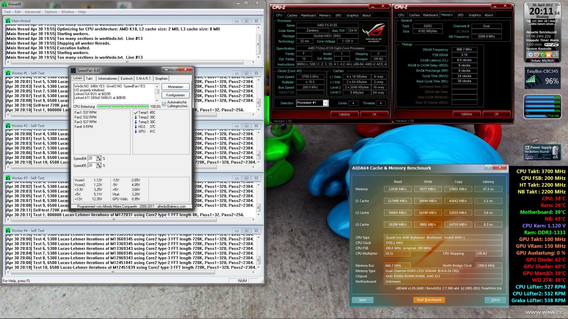Open the SPD tab in right CPU-Z window
The height and width of the screenshot is (319, 568).
(461, 15)
